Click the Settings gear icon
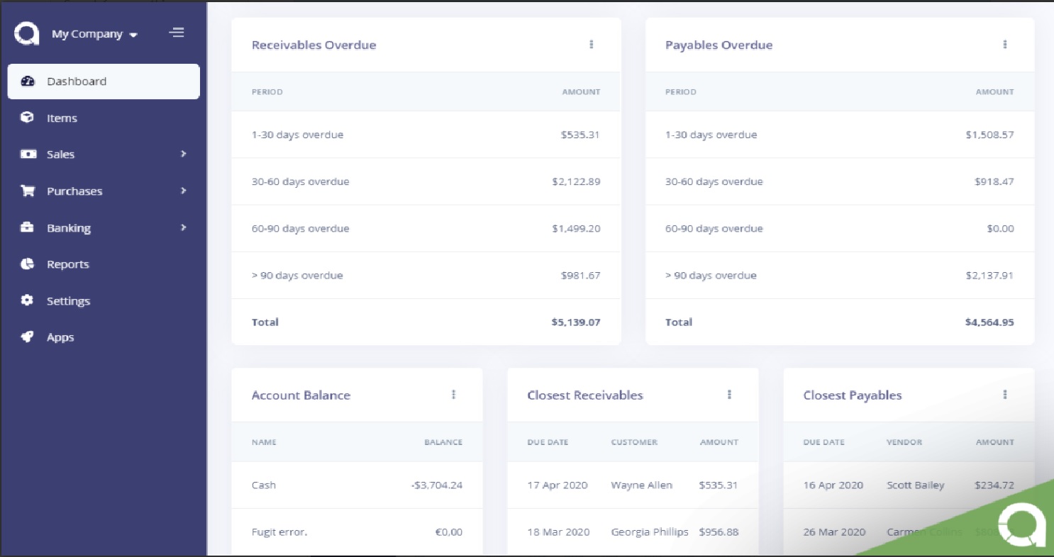 pyautogui.click(x=28, y=300)
